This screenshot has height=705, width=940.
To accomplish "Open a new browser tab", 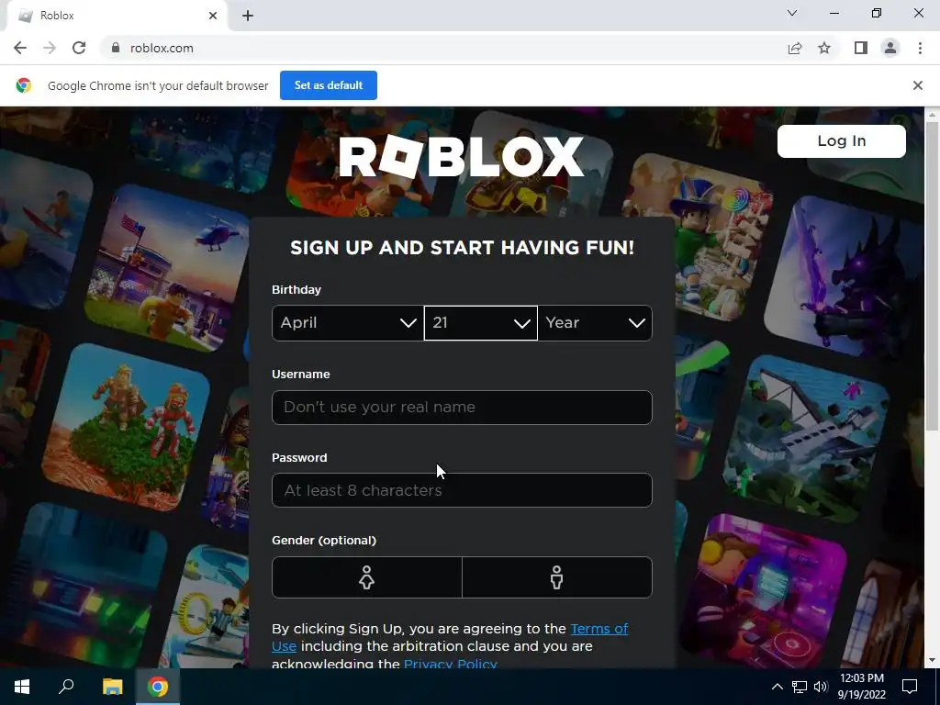I will (x=248, y=16).
